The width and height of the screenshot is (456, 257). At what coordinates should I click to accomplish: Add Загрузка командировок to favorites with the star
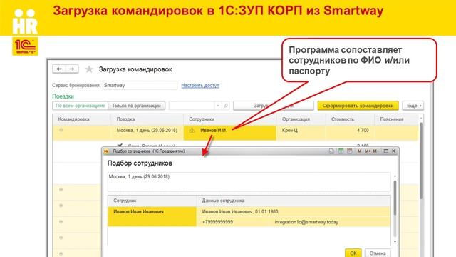89,69
